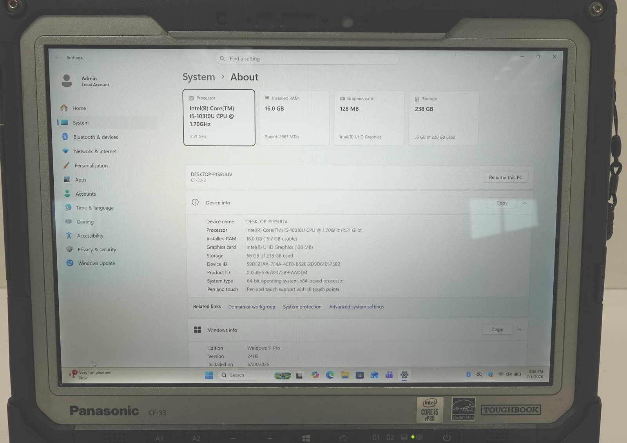Click the Accessibility figure icon
The width and height of the screenshot is (627, 443).
[69, 236]
